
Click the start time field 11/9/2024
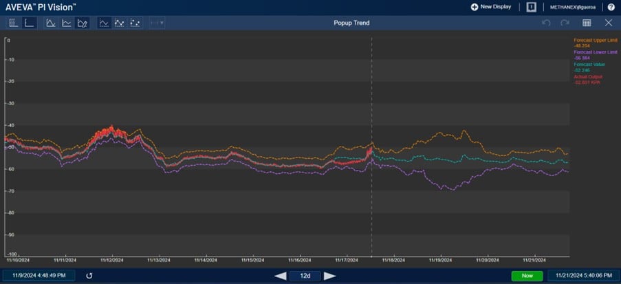(x=39, y=276)
